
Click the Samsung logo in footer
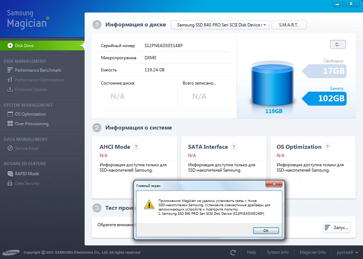(x=11, y=252)
